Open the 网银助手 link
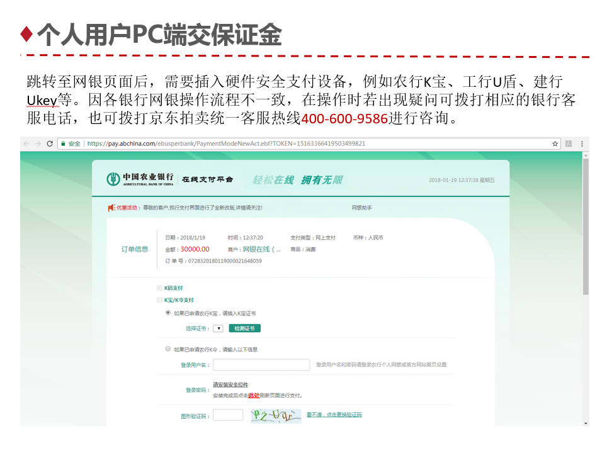Screen dimensions: 607x455 [361, 208]
